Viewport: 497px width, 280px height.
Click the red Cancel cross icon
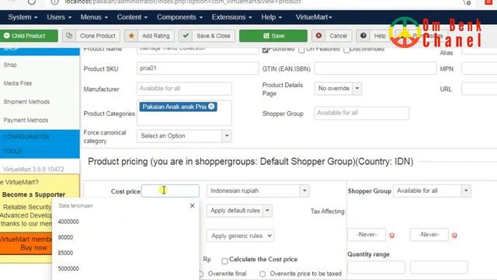tap(319, 36)
